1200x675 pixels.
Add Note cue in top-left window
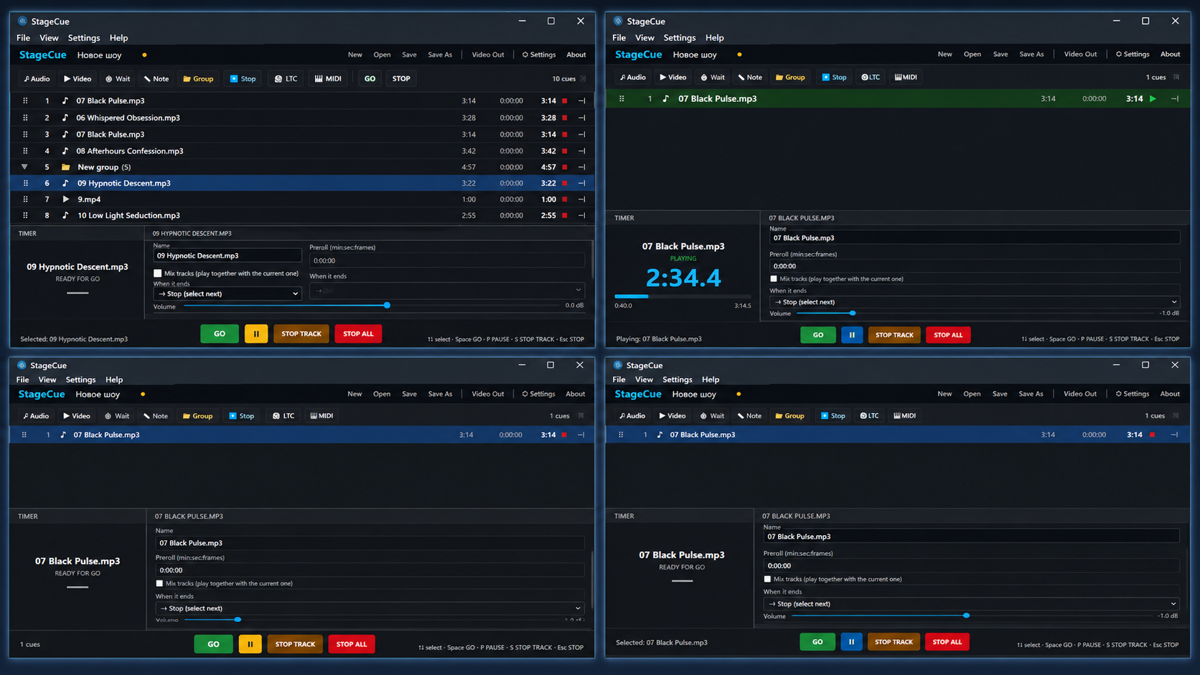pyautogui.click(x=156, y=79)
